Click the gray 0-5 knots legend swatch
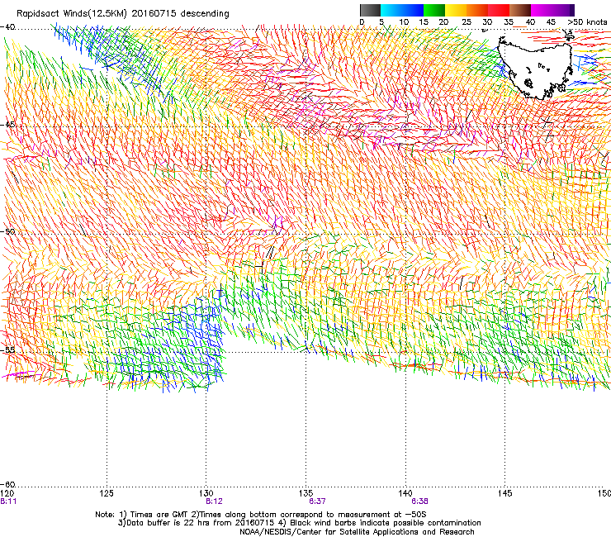The height and width of the screenshot is (537, 611). (370, 10)
